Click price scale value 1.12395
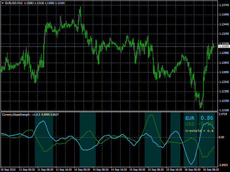230x172 pixels. 224,91
